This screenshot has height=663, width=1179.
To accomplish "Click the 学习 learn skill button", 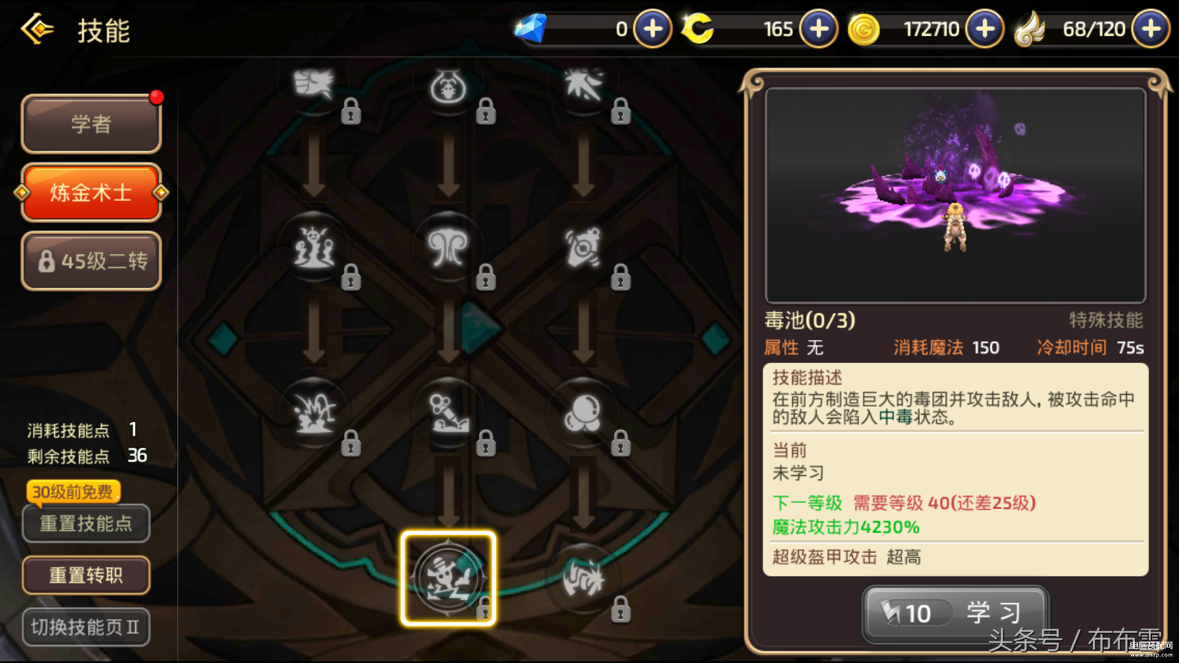I will click(955, 613).
